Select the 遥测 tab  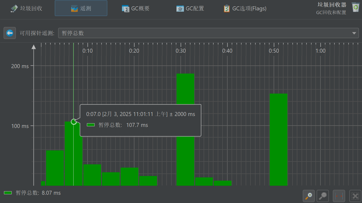(x=81, y=8)
